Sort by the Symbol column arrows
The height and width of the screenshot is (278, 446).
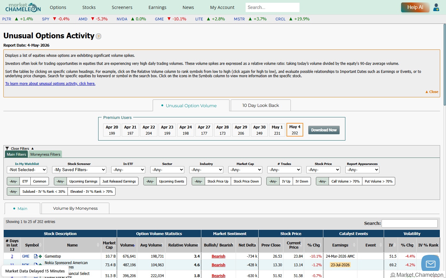(40, 245)
